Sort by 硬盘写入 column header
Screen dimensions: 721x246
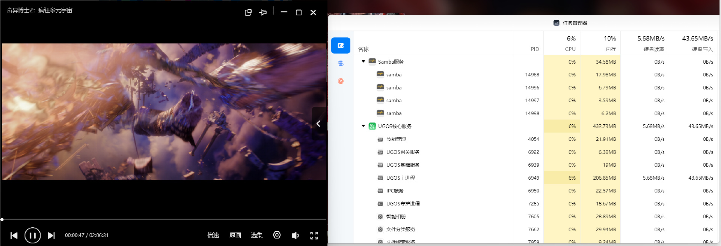click(702, 49)
